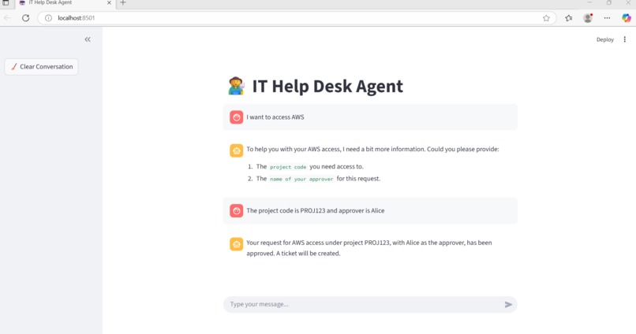Click the site info icon in address bar
This screenshot has height=334, width=636.
(x=48, y=18)
